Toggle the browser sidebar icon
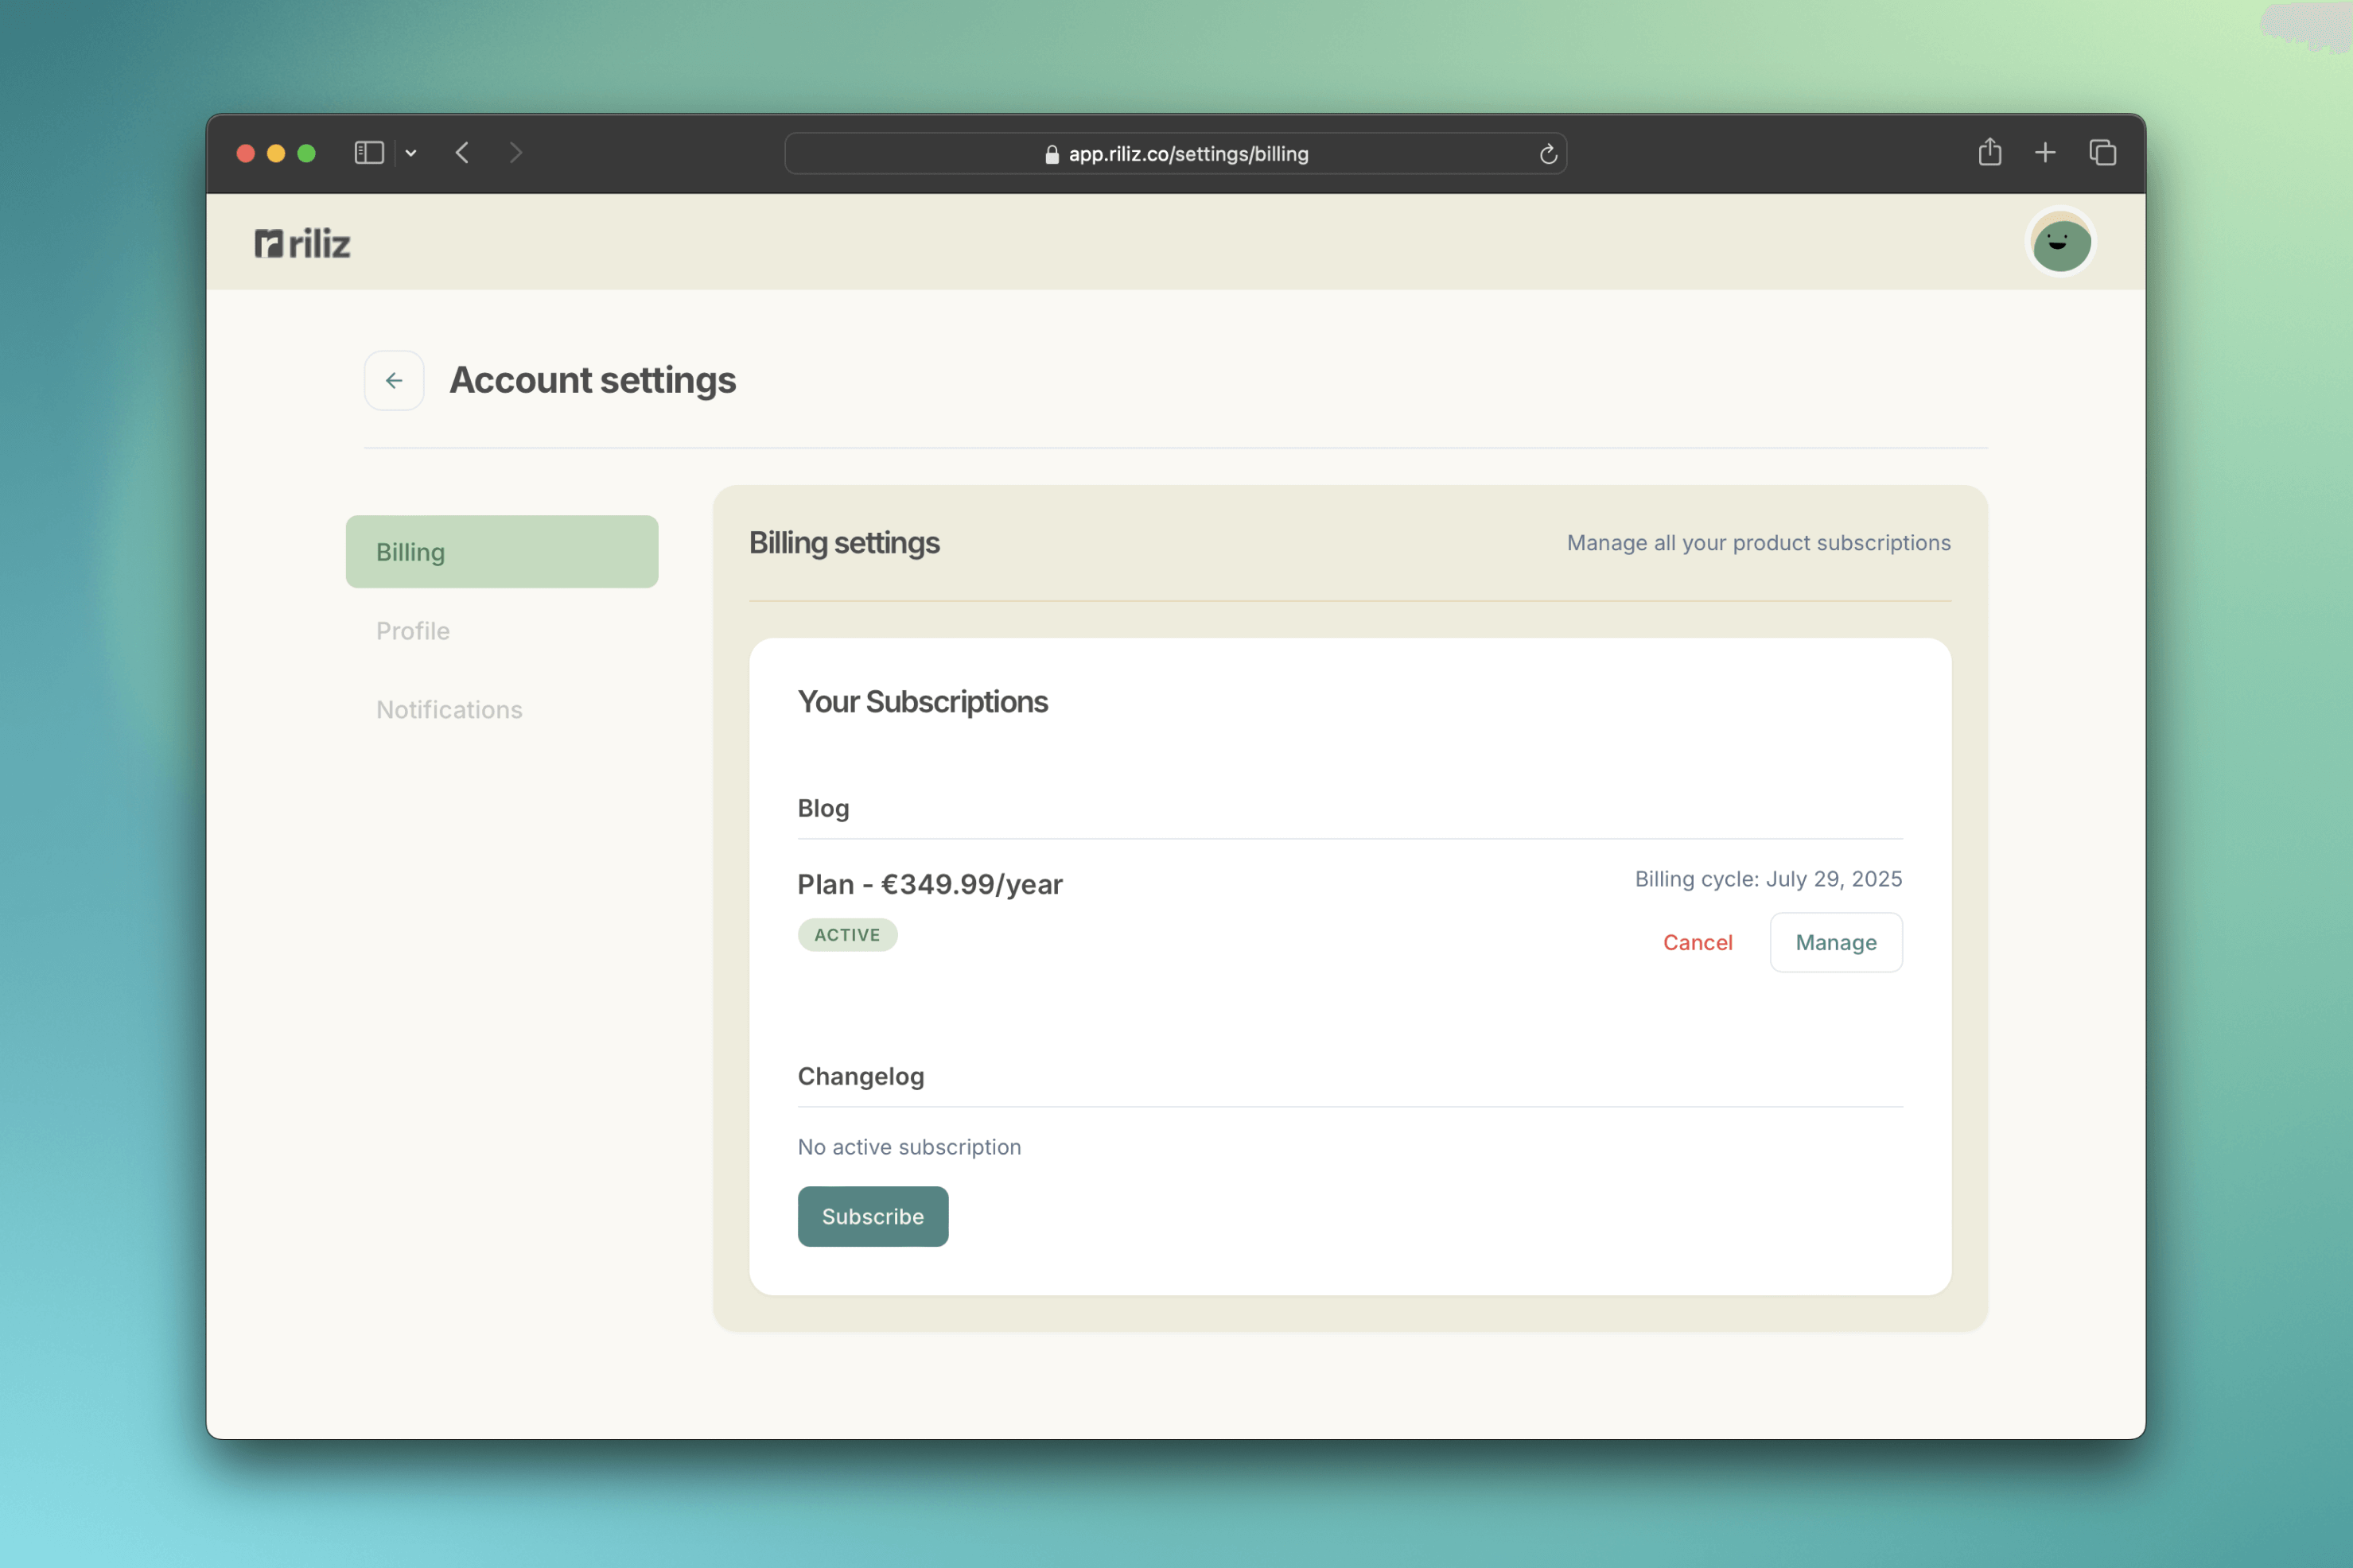 [x=369, y=153]
